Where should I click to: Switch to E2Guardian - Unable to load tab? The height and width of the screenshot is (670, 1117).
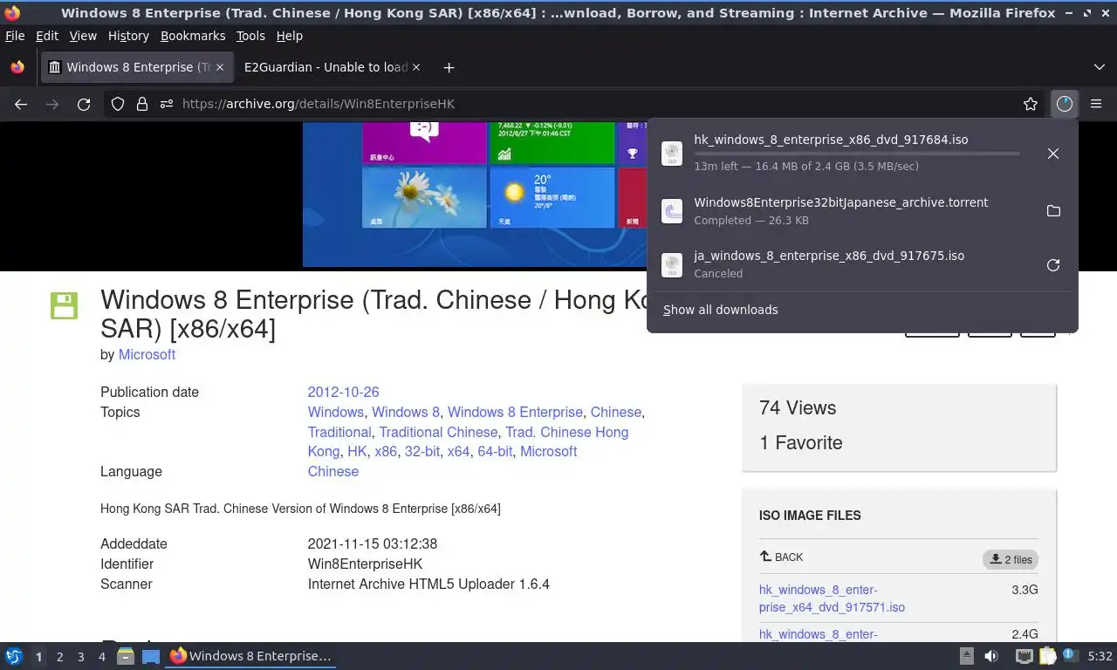[x=326, y=67]
